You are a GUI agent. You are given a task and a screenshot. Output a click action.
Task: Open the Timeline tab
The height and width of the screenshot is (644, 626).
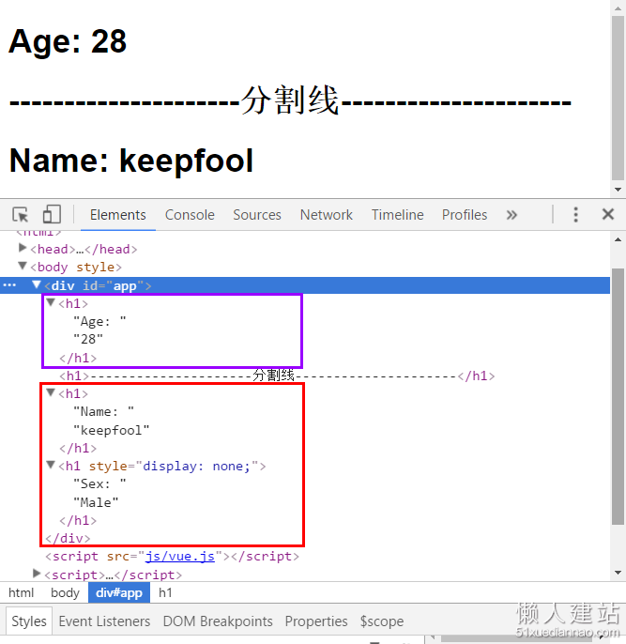click(397, 215)
